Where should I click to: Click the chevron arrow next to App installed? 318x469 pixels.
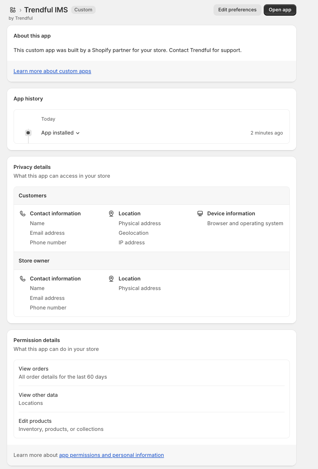click(78, 133)
